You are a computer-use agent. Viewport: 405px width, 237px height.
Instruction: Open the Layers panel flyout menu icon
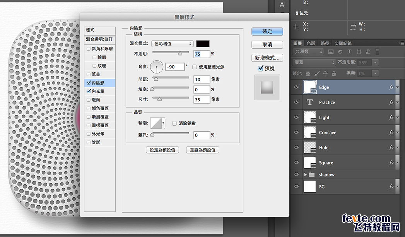coord(401,43)
